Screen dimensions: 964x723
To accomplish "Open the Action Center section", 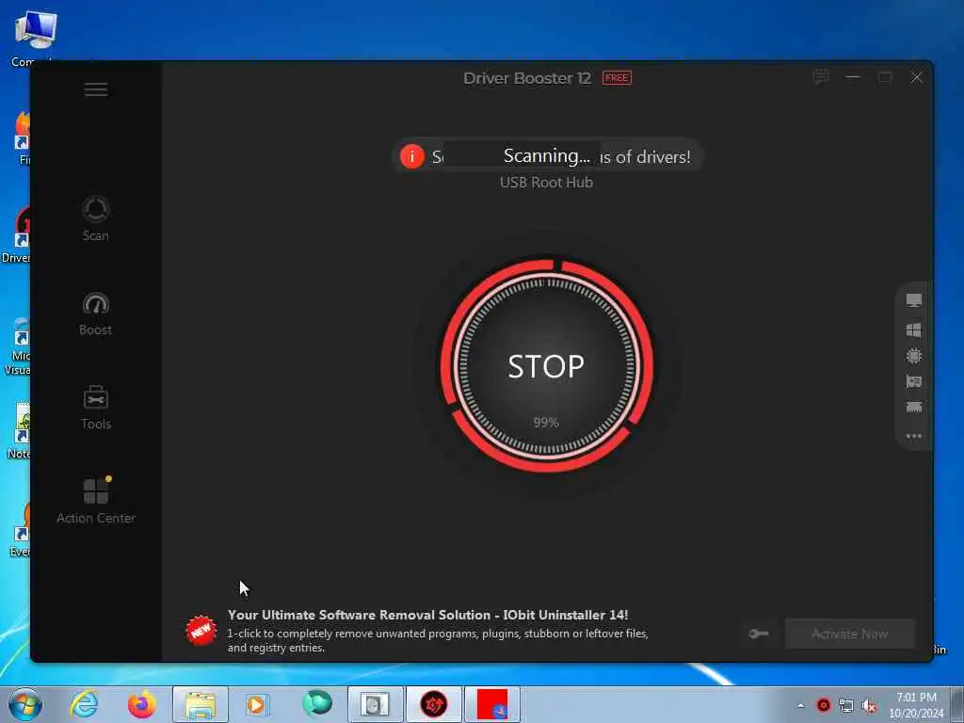I will pyautogui.click(x=96, y=501).
